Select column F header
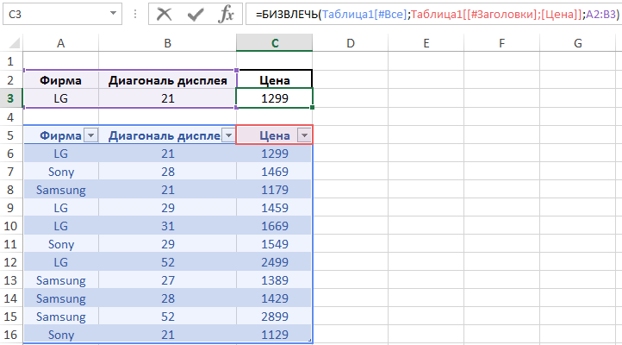622x345 pixels. (501, 43)
